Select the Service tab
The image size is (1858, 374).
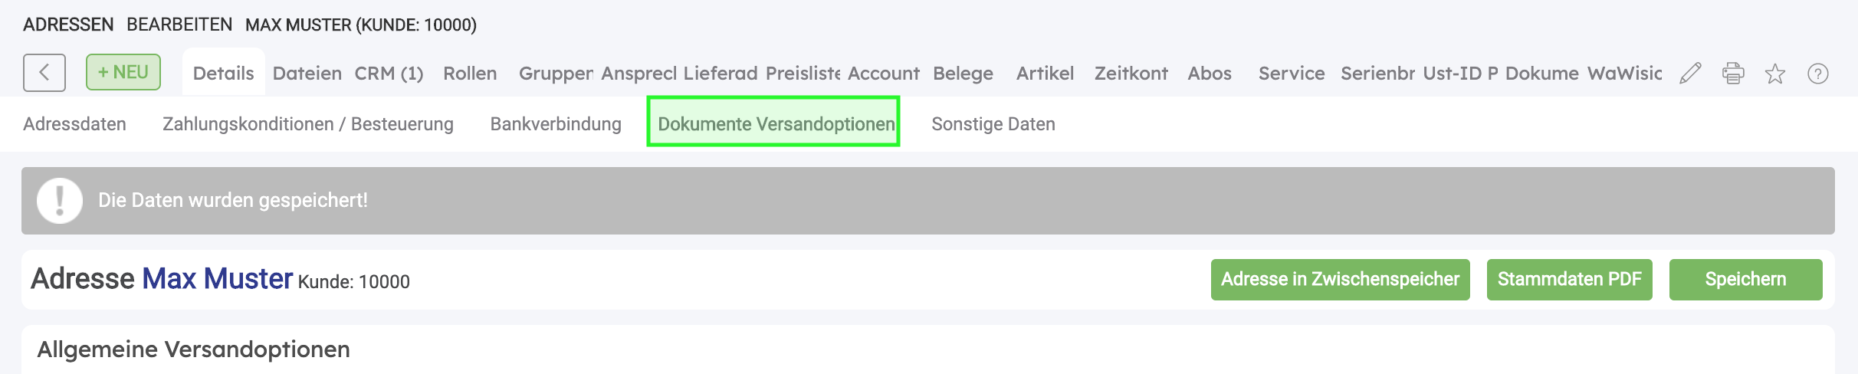pyautogui.click(x=1292, y=74)
